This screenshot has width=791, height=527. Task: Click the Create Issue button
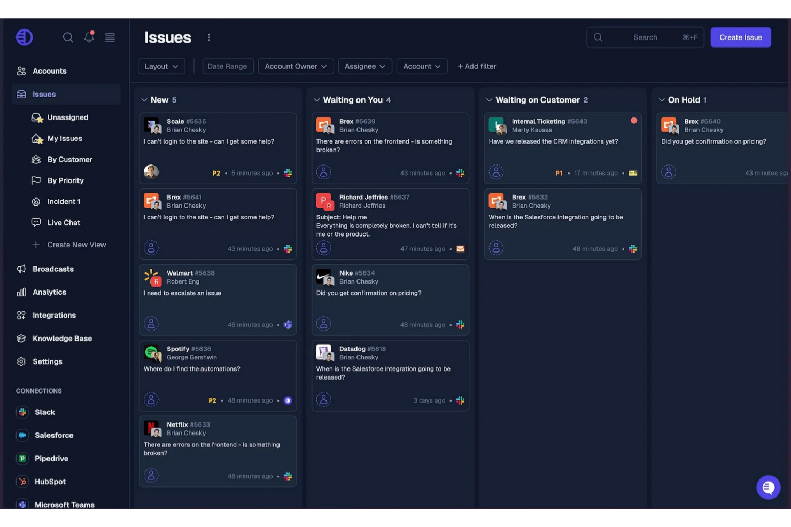741,37
